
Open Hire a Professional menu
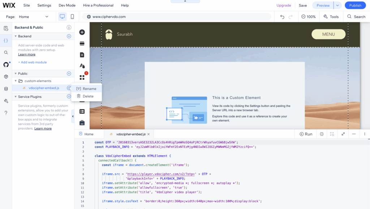coord(98,5)
